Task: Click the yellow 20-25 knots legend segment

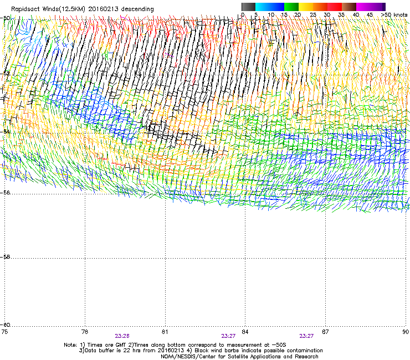Action: (x=306, y=7)
